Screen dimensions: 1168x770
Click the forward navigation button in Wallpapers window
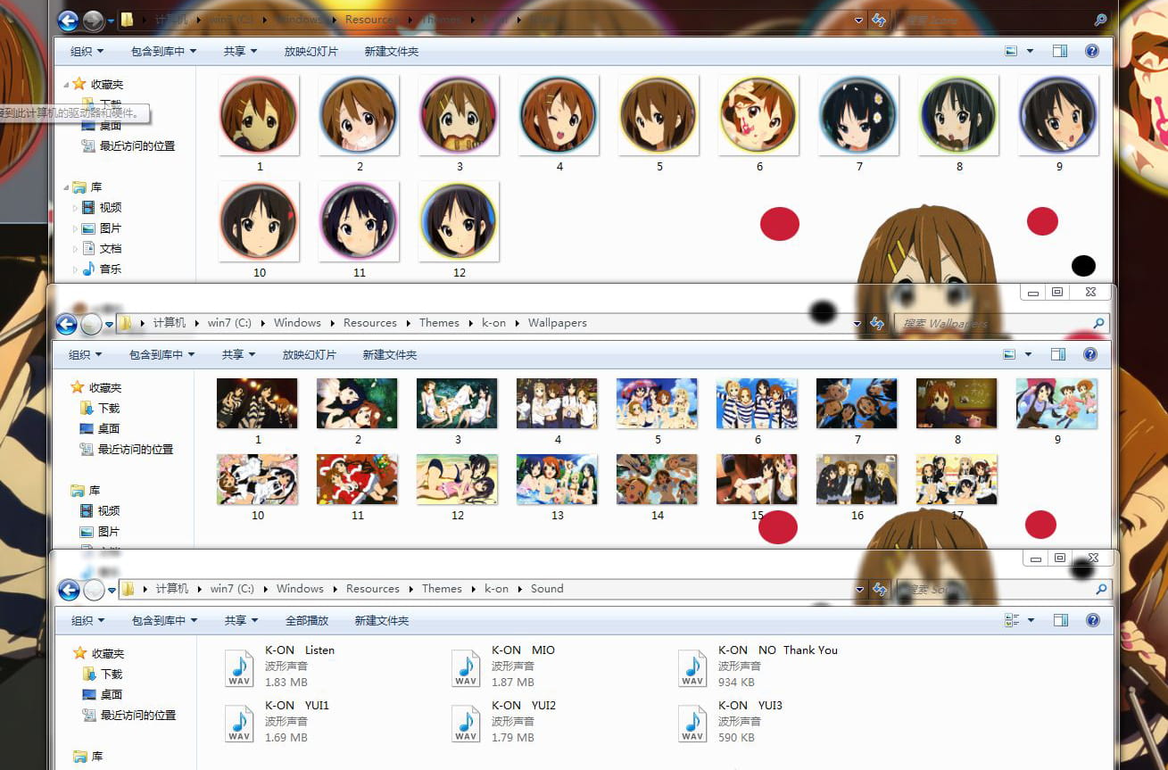tap(92, 324)
